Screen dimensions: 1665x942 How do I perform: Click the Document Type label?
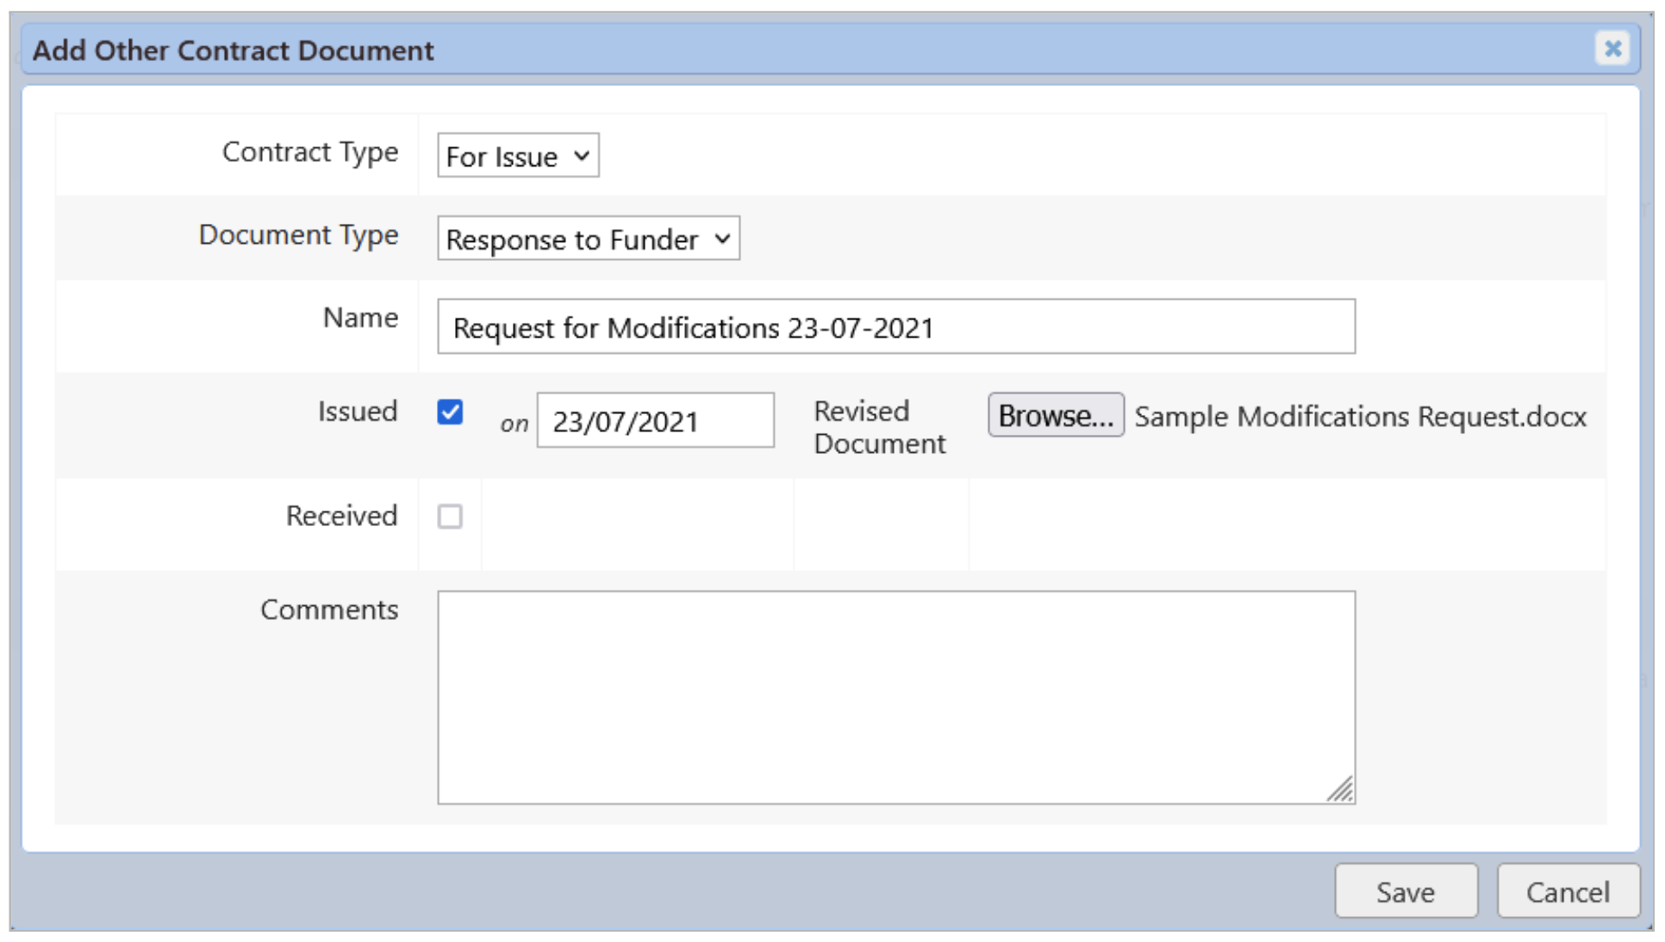(298, 235)
